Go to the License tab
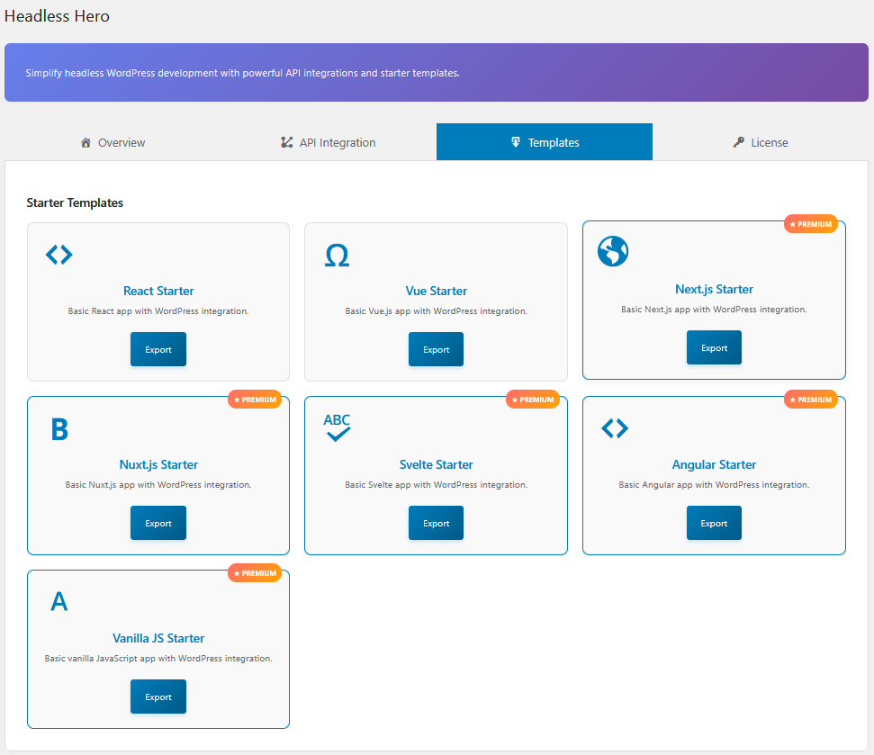The image size is (874, 755). 761,142
